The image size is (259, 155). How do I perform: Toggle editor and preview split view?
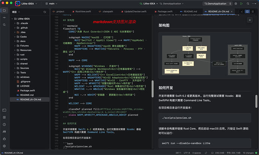247,12
